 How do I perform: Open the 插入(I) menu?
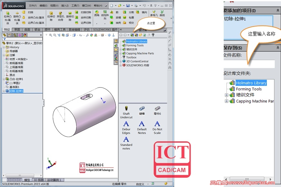[x=65, y=5]
